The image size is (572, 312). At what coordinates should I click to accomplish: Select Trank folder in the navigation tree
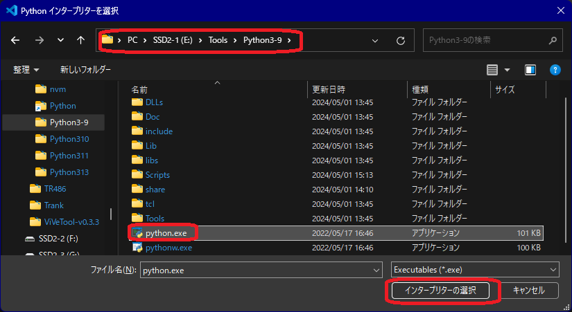click(46, 205)
